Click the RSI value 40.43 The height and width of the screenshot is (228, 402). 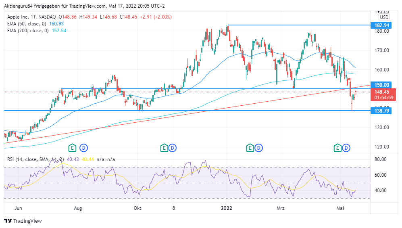click(x=73, y=159)
